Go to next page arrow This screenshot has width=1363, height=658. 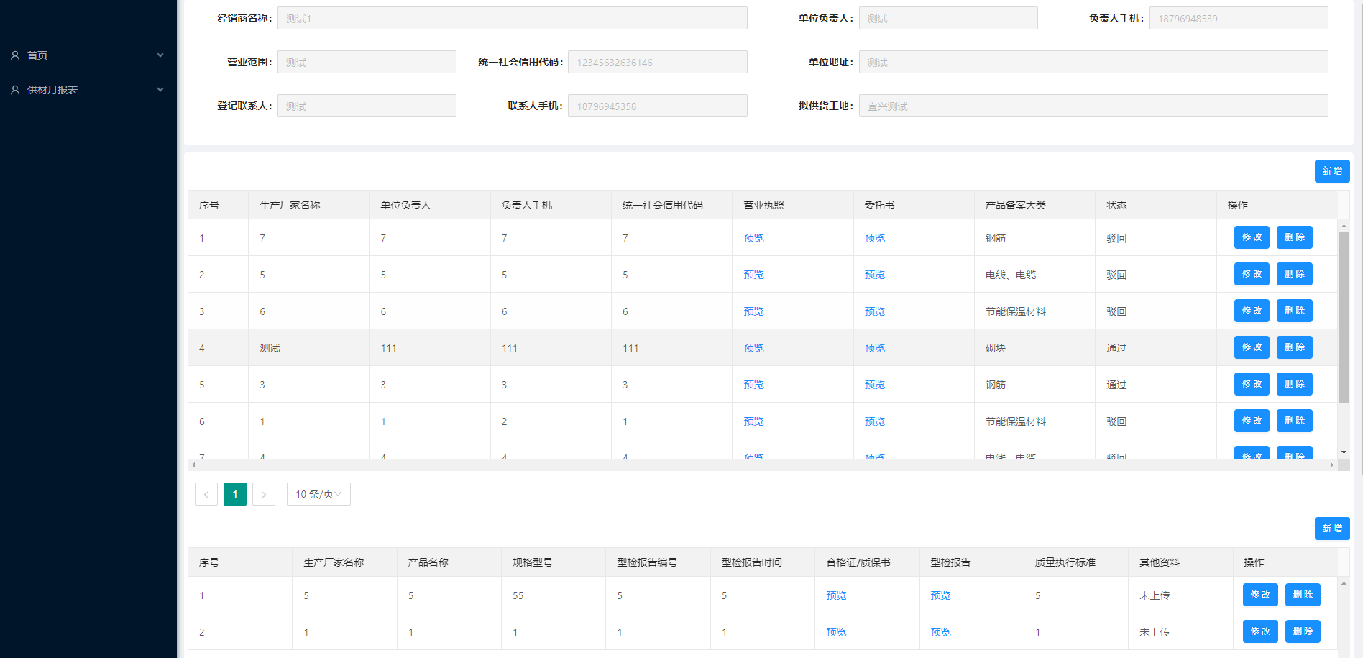pos(264,494)
